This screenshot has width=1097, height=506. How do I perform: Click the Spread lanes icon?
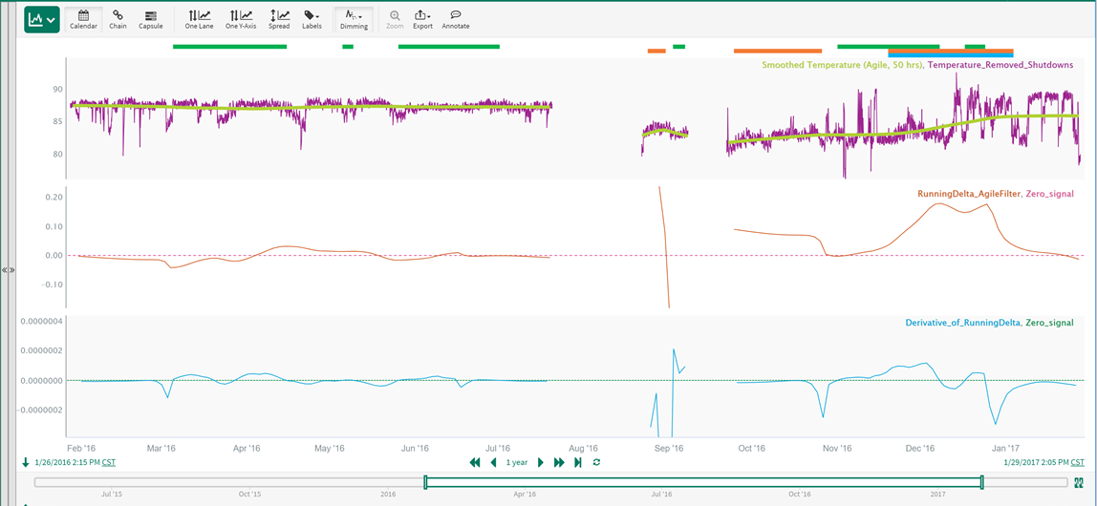tap(279, 19)
